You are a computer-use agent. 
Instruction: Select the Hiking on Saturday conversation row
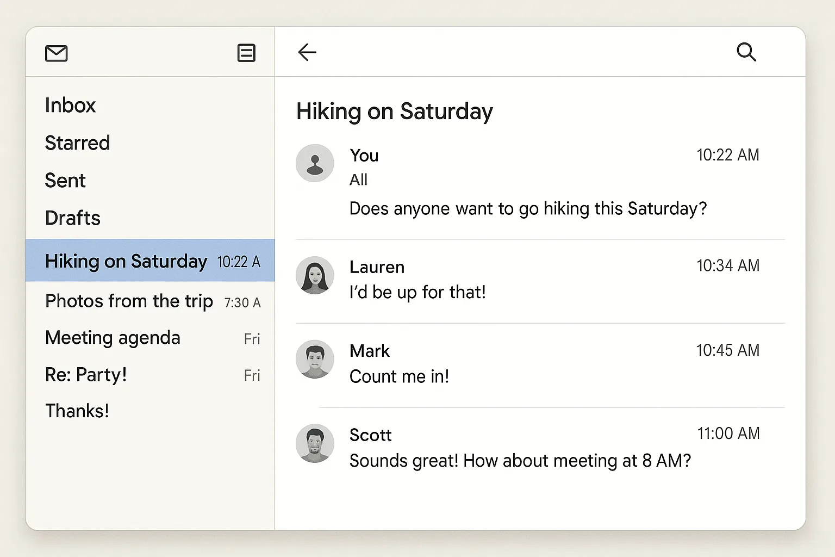coord(150,261)
